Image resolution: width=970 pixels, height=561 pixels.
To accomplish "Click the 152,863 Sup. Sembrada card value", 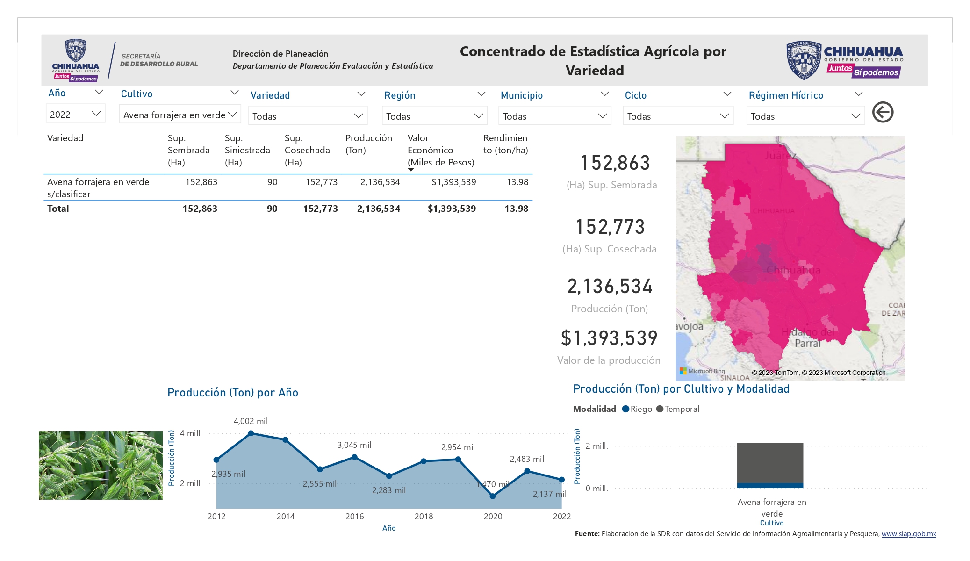I will click(x=615, y=163).
